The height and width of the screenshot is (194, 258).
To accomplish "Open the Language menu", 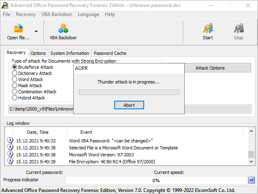I will (88, 14).
